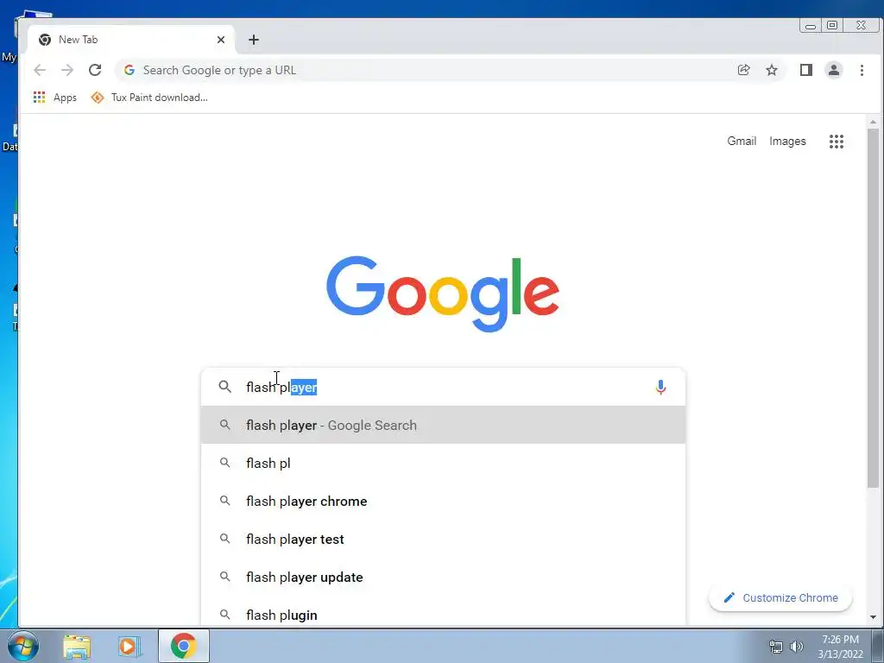Click the Show desktop button

(878, 646)
